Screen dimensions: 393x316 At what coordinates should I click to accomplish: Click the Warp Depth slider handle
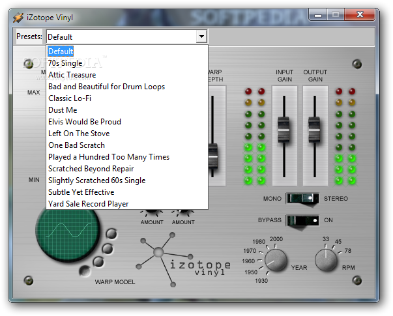(213, 156)
